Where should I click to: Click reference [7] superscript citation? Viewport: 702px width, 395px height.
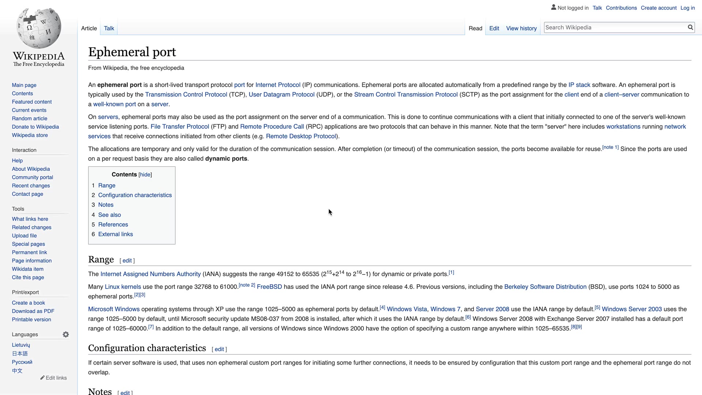(151, 327)
